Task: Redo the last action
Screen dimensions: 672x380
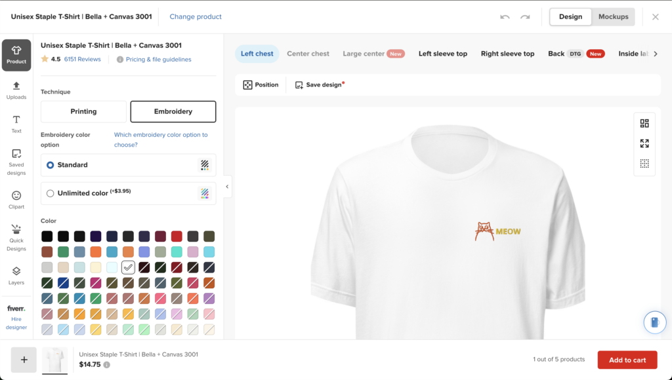Action: tap(525, 16)
